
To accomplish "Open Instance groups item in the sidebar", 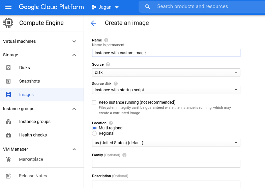I will 42,122.
